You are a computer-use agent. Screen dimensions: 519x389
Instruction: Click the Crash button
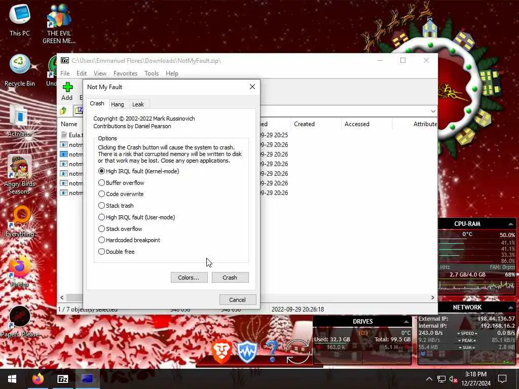[230, 277]
